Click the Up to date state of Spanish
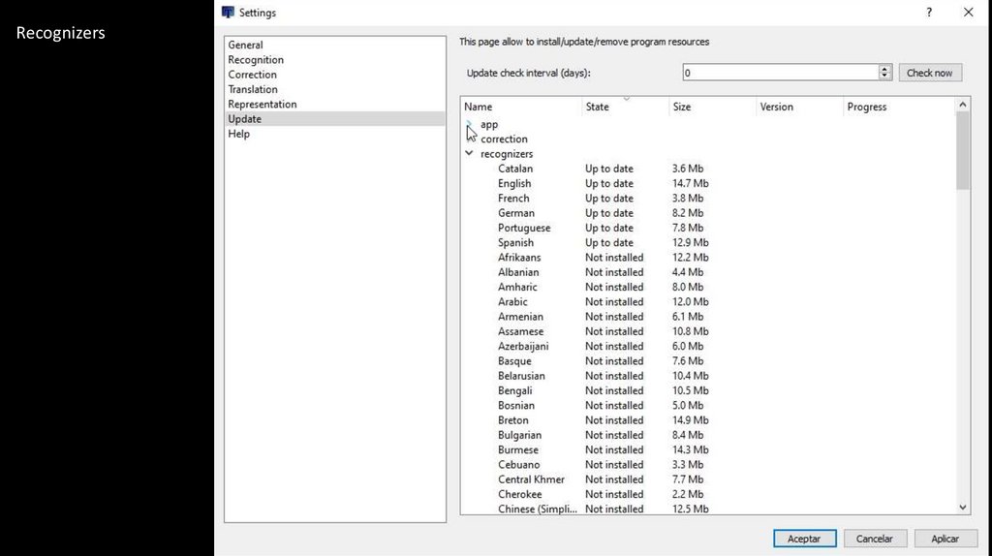This screenshot has height=556, width=992. 608,243
